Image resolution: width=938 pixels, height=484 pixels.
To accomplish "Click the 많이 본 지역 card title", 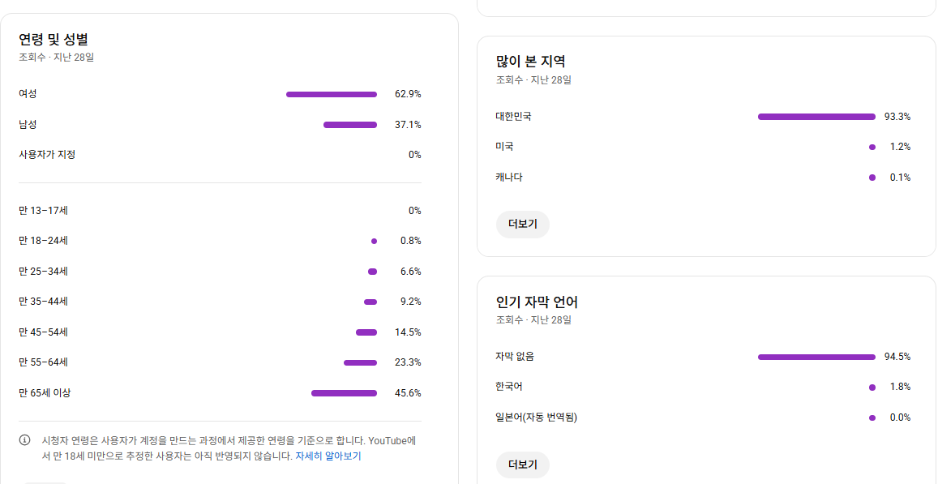I will [530, 62].
